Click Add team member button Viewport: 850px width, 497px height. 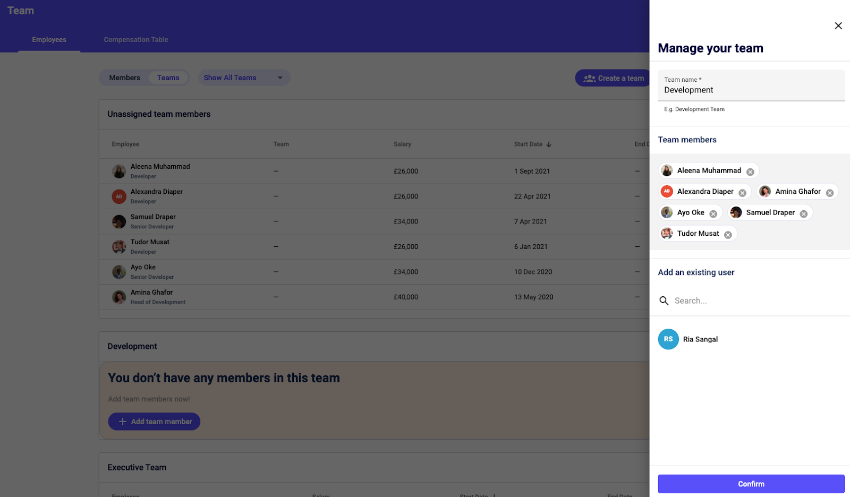tap(154, 422)
